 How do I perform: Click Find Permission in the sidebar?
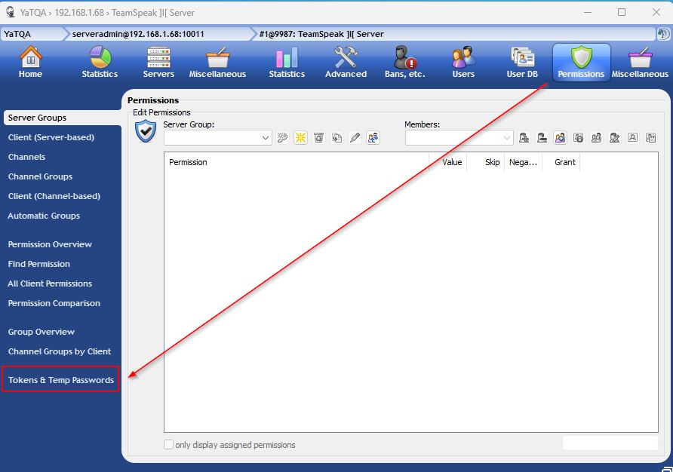pyautogui.click(x=39, y=264)
